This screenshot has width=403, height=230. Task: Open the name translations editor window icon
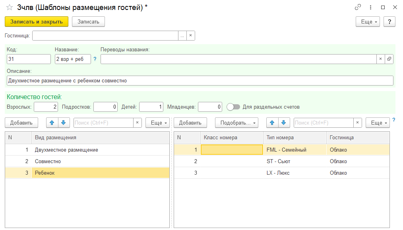[389, 59]
